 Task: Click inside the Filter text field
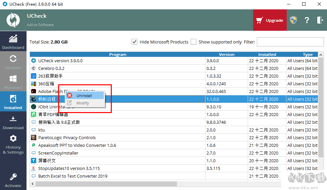[290, 42]
